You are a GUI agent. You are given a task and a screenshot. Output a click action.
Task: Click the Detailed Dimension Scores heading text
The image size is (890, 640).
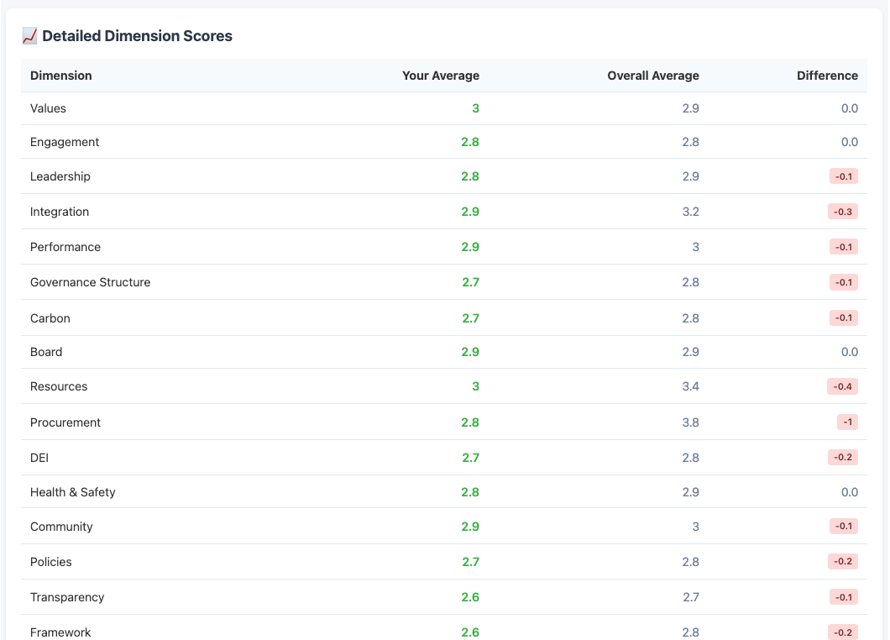tap(137, 36)
